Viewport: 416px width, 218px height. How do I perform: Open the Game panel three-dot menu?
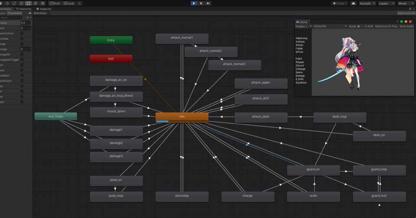[397, 22]
